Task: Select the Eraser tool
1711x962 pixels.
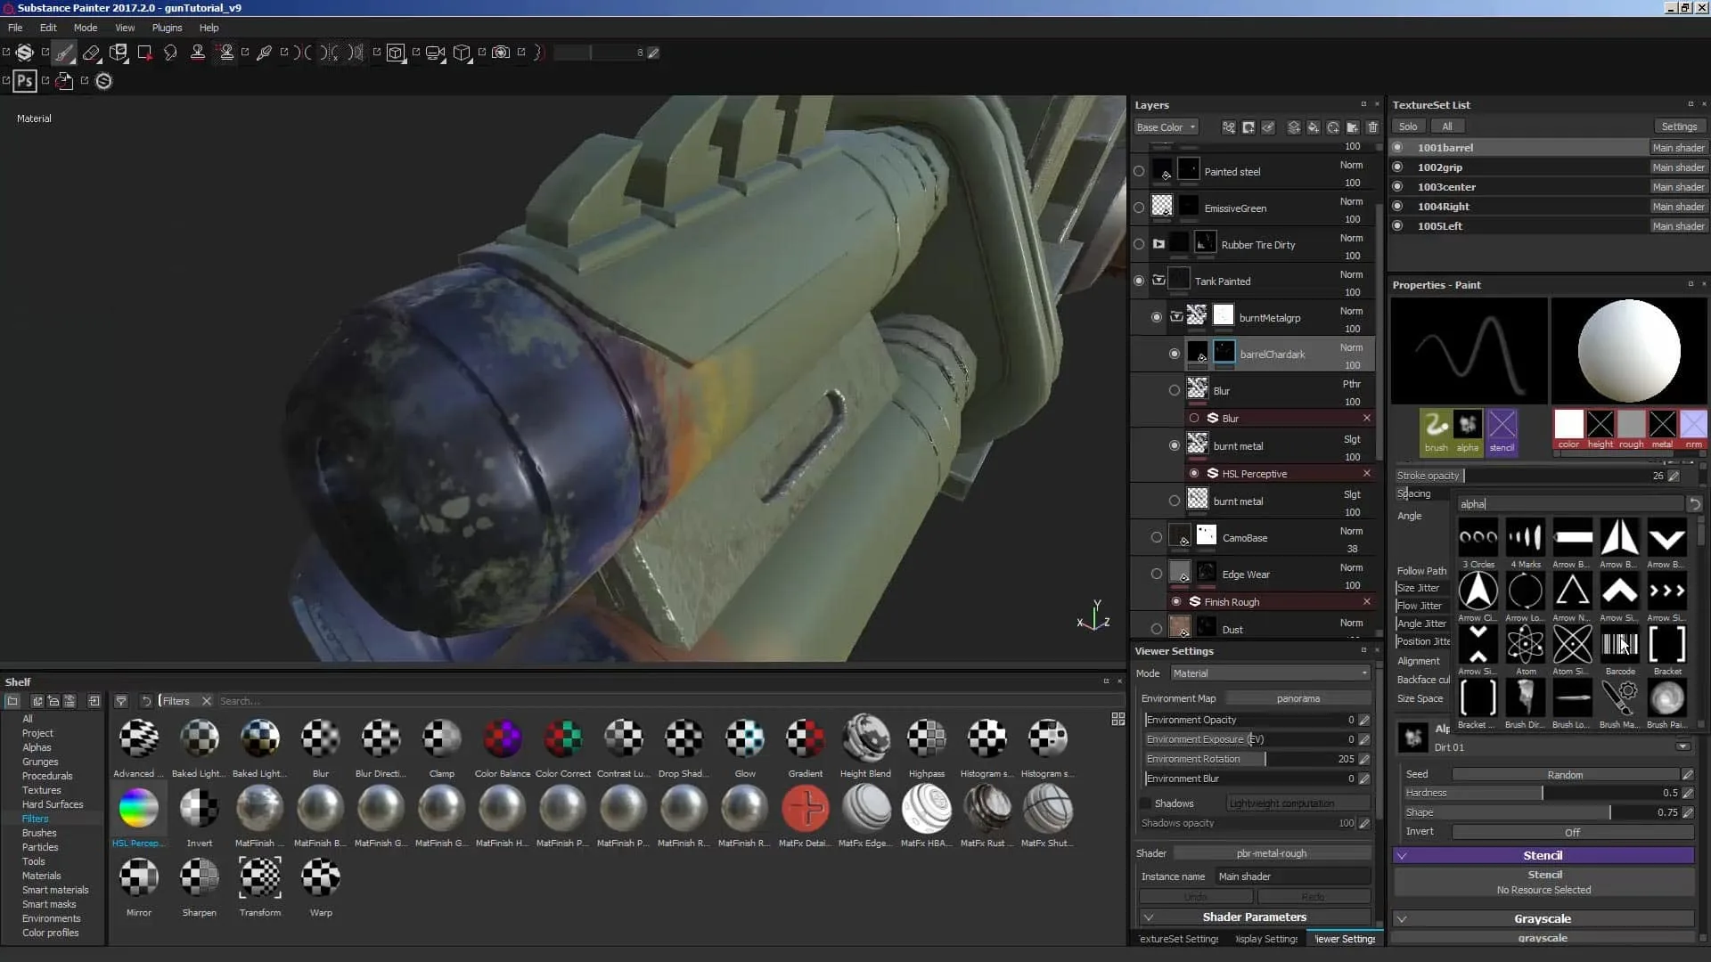Action: (x=91, y=53)
